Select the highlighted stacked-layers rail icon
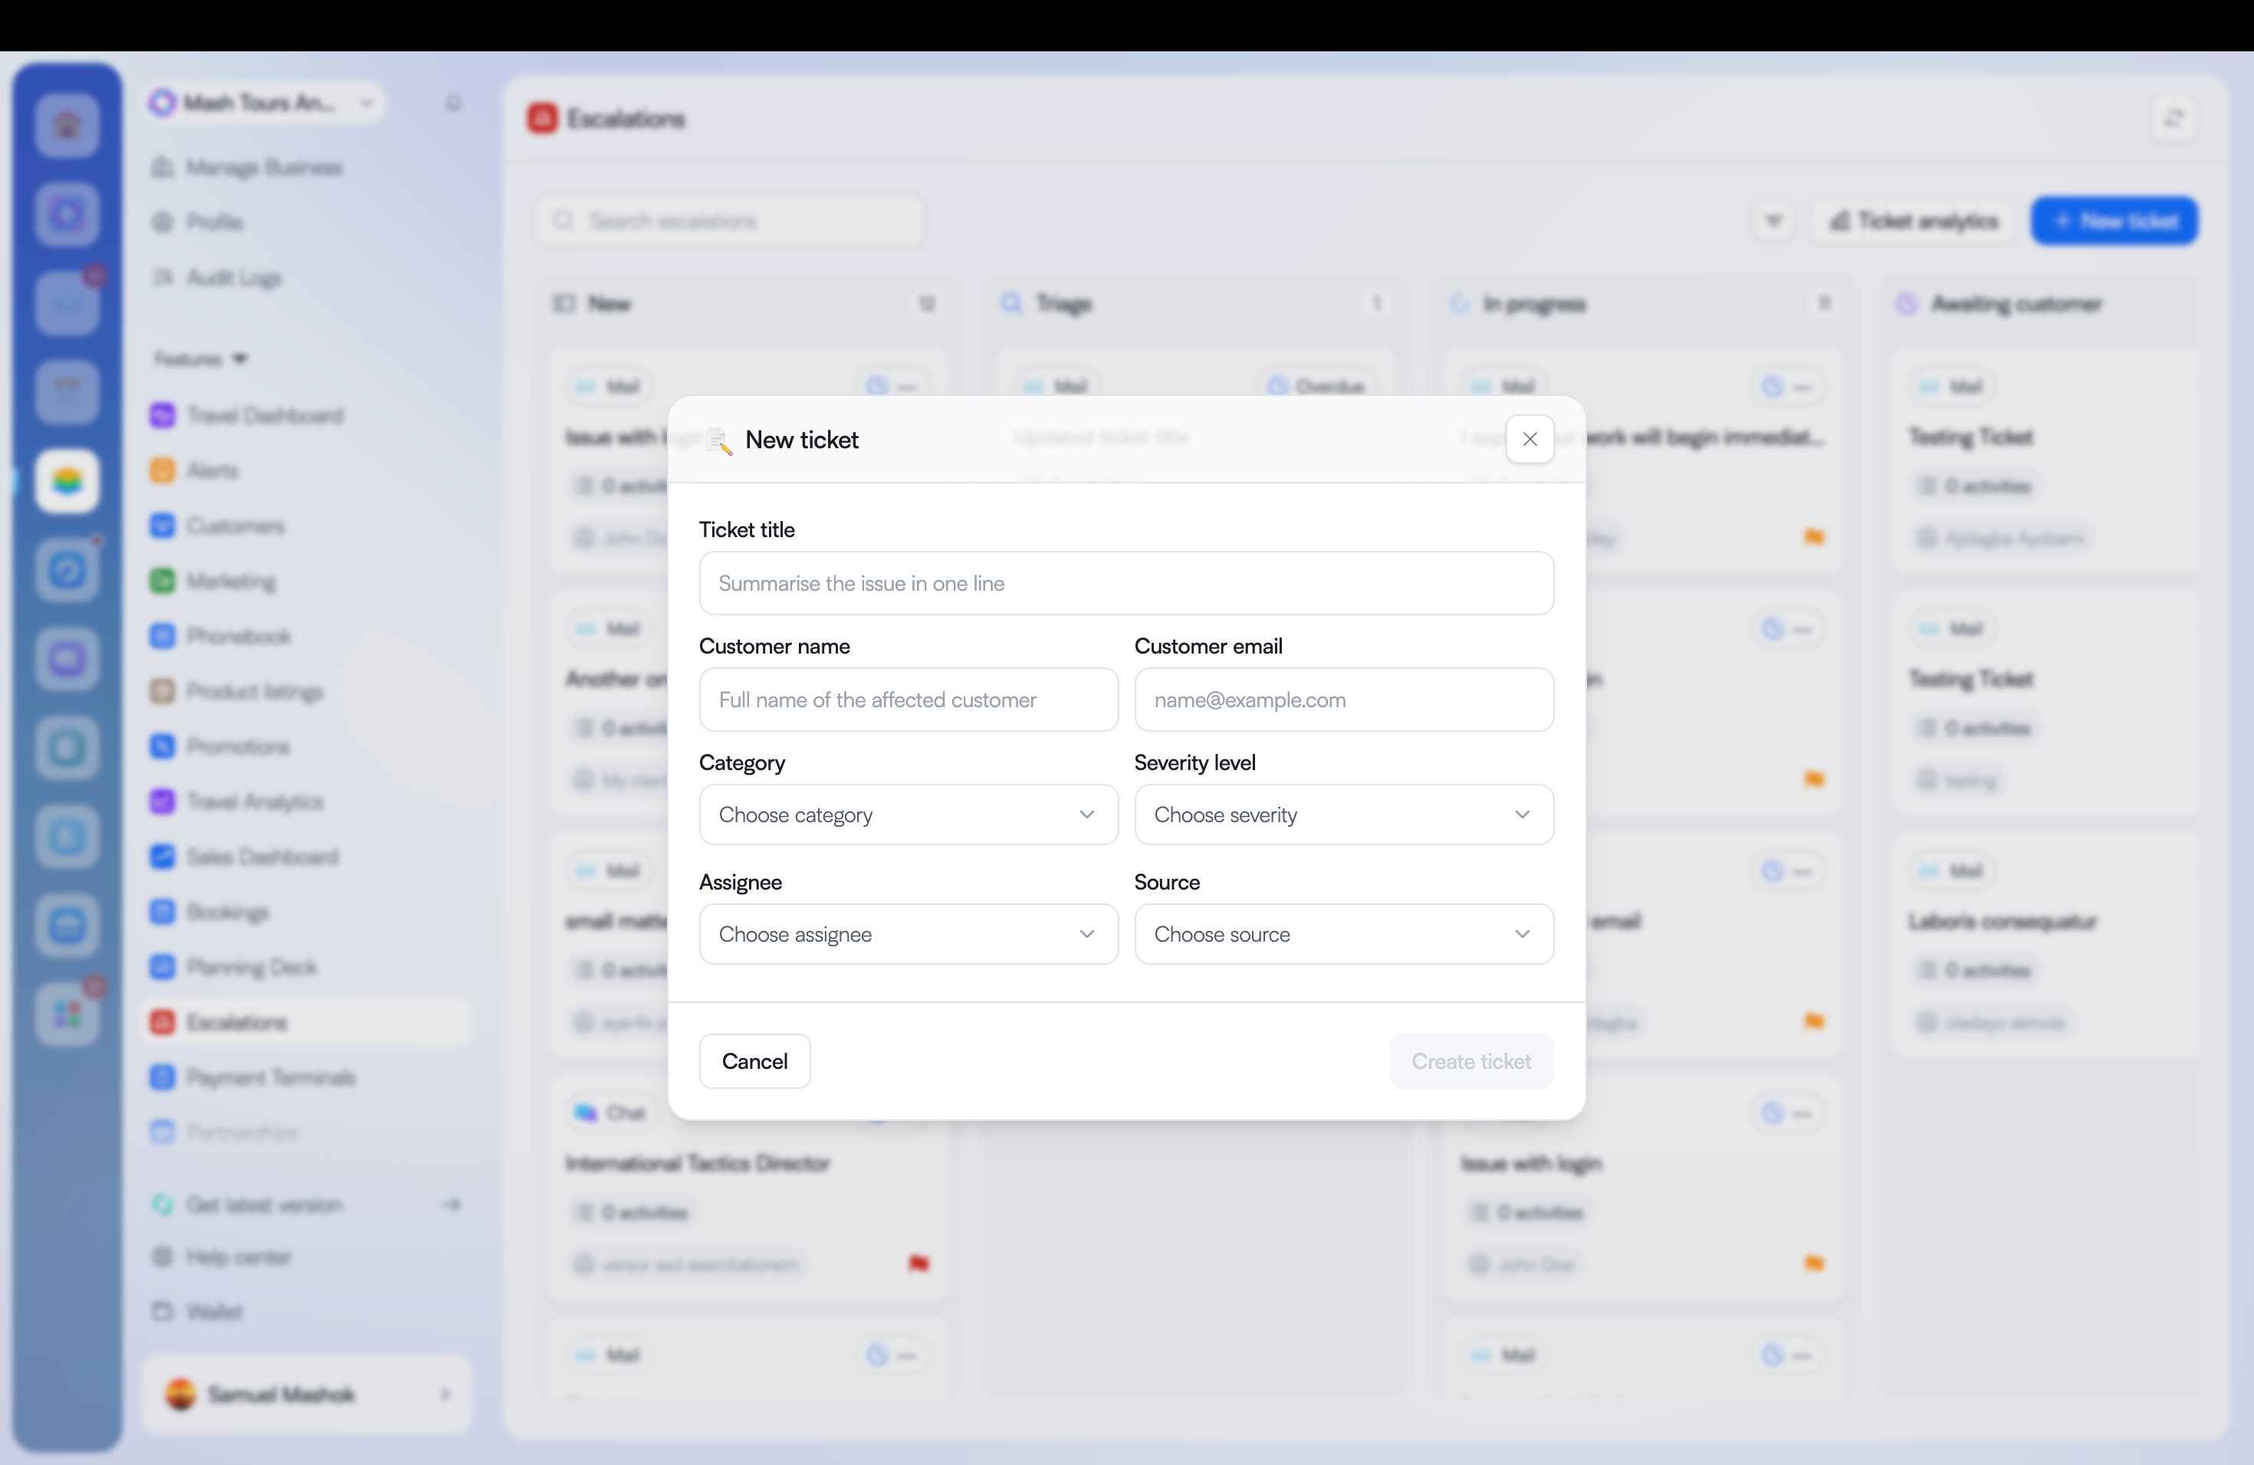 tap(67, 480)
